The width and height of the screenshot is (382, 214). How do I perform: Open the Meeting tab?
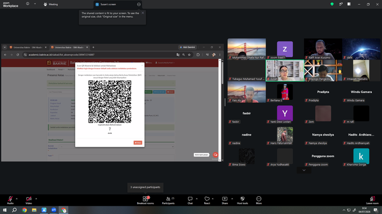(51, 4)
